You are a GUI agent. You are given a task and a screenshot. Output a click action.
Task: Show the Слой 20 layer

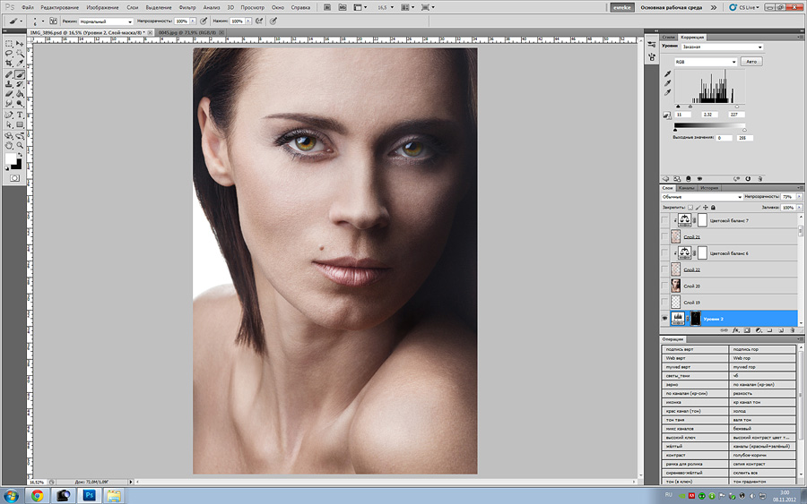click(664, 286)
